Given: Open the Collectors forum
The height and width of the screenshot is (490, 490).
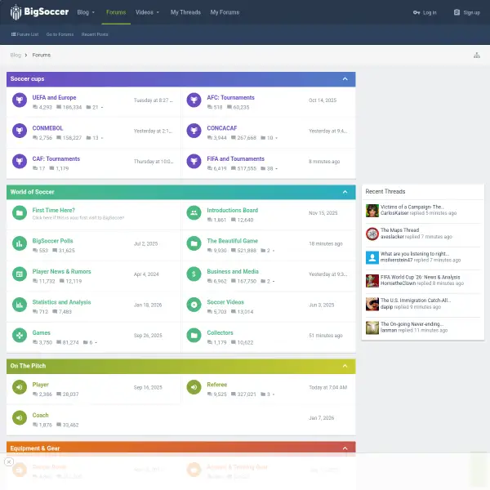Looking at the screenshot, I should pos(220,333).
